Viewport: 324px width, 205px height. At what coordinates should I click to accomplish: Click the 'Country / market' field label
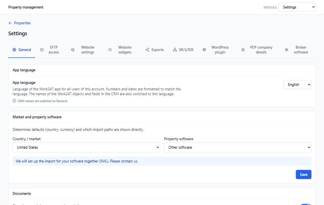click(26, 139)
